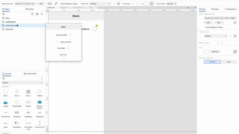Search the widget libraries

[3, 79]
